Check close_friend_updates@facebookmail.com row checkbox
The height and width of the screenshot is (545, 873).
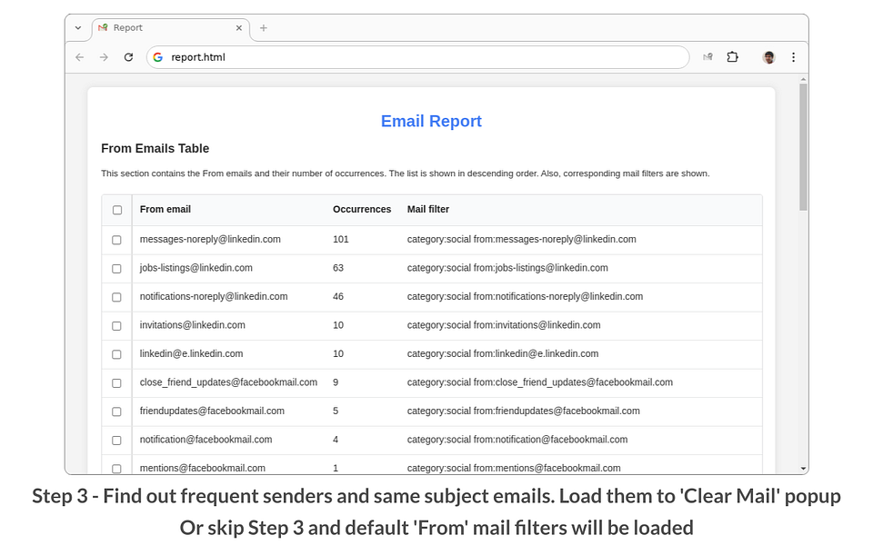coord(116,383)
